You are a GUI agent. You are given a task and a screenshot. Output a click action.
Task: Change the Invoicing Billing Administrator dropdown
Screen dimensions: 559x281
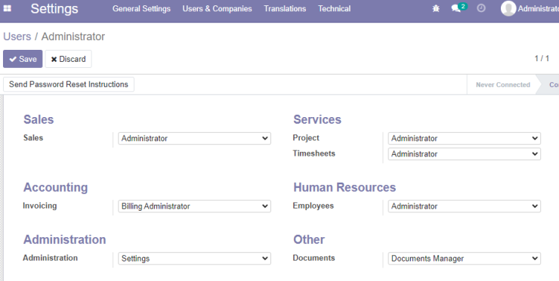(194, 206)
